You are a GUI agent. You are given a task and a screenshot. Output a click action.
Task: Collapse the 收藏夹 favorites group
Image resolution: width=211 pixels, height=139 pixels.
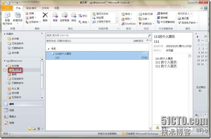[5, 34]
